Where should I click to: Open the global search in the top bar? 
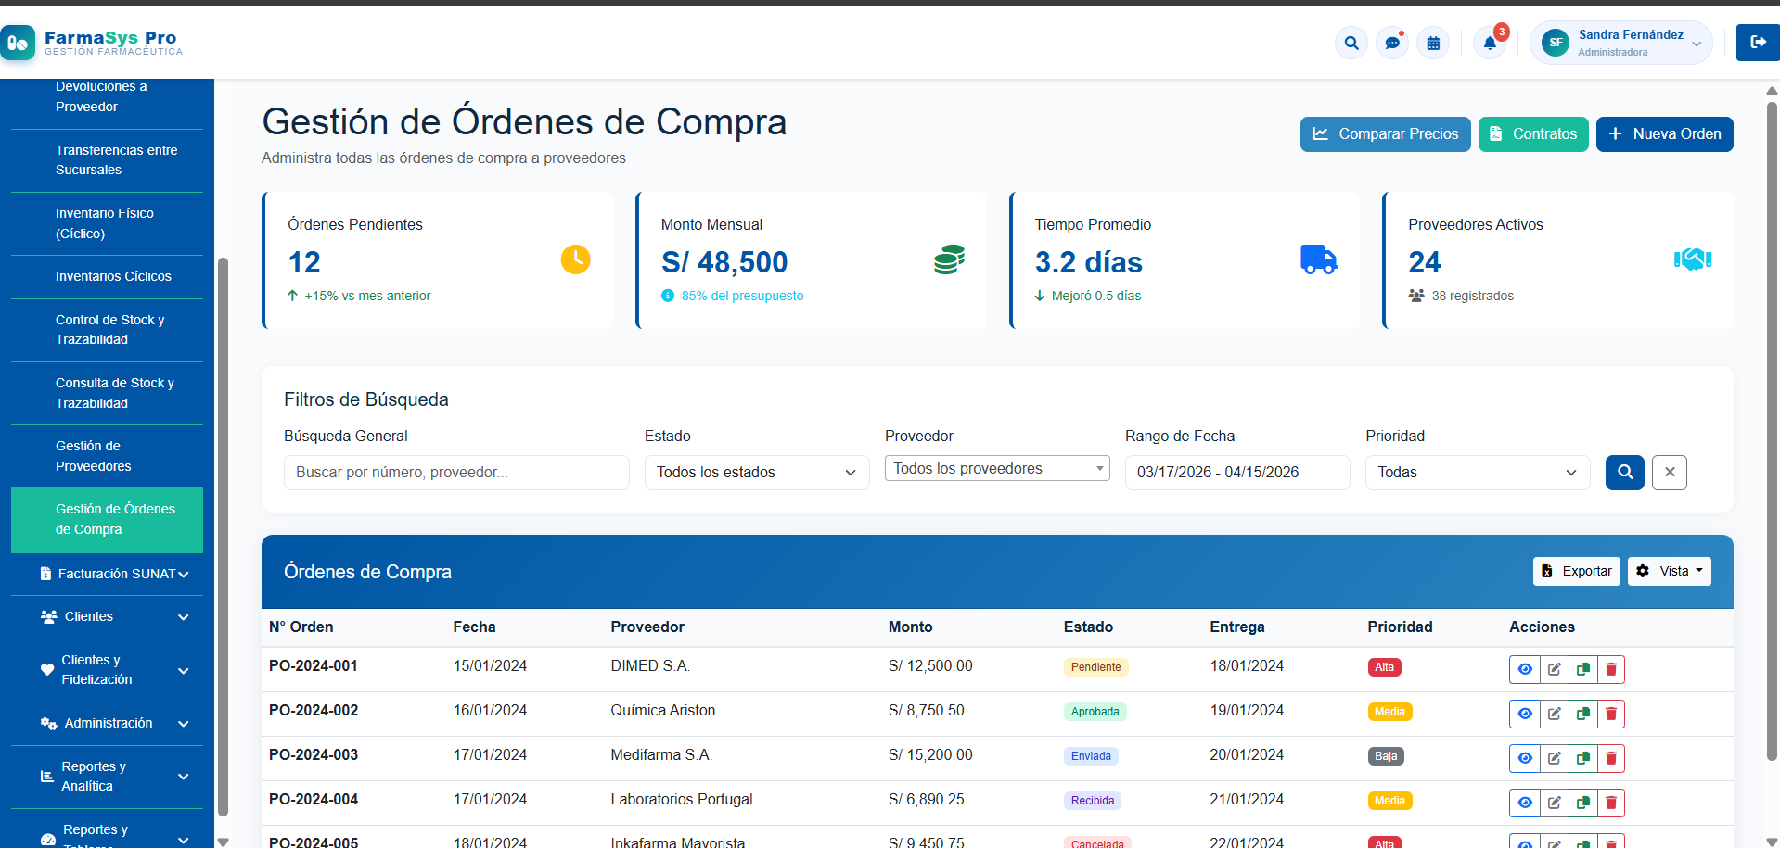(x=1351, y=43)
